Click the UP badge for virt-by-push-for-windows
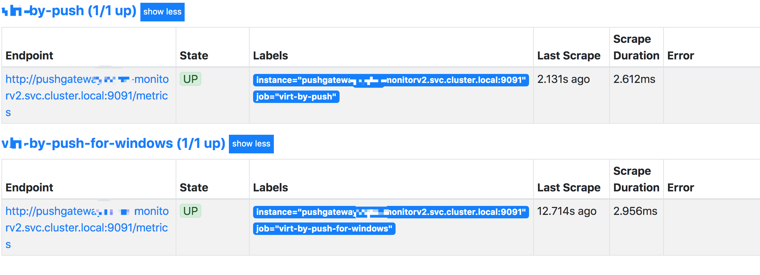Image resolution: width=760 pixels, height=275 pixels. click(190, 211)
